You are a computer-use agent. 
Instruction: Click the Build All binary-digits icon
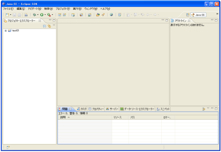(x=26, y=15)
